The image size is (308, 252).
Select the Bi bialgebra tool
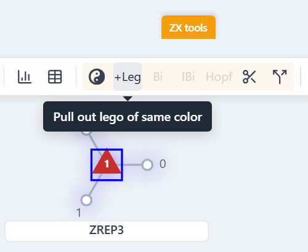click(158, 77)
